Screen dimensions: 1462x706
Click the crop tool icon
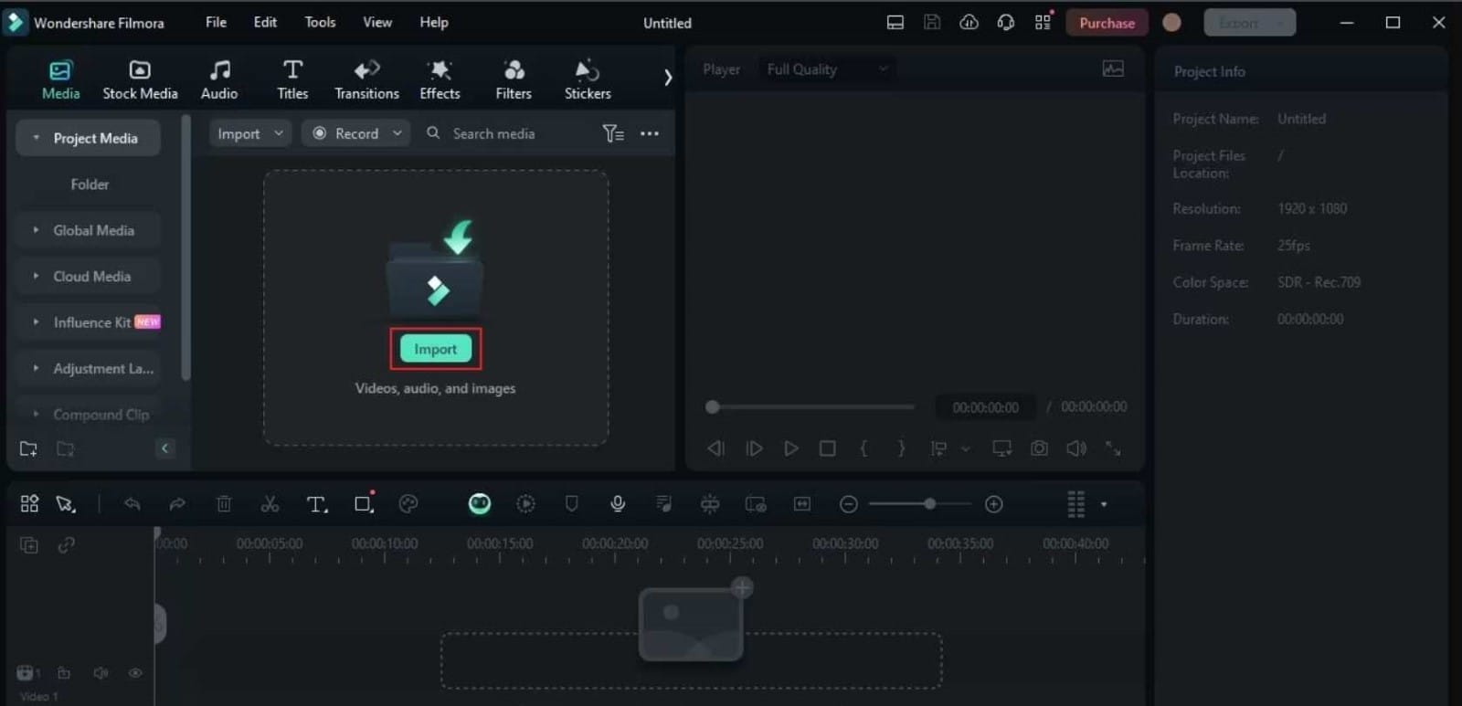coord(363,504)
